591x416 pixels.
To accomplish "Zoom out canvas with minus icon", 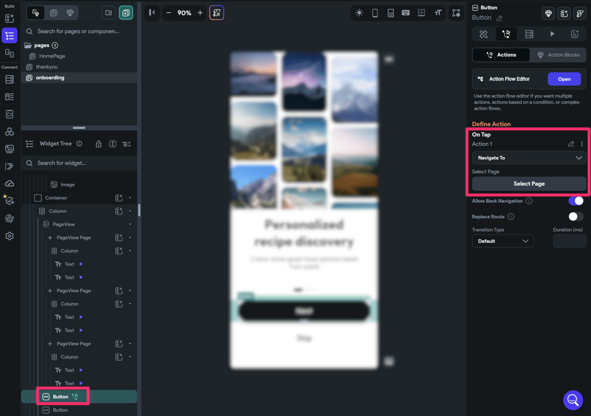I will point(168,13).
